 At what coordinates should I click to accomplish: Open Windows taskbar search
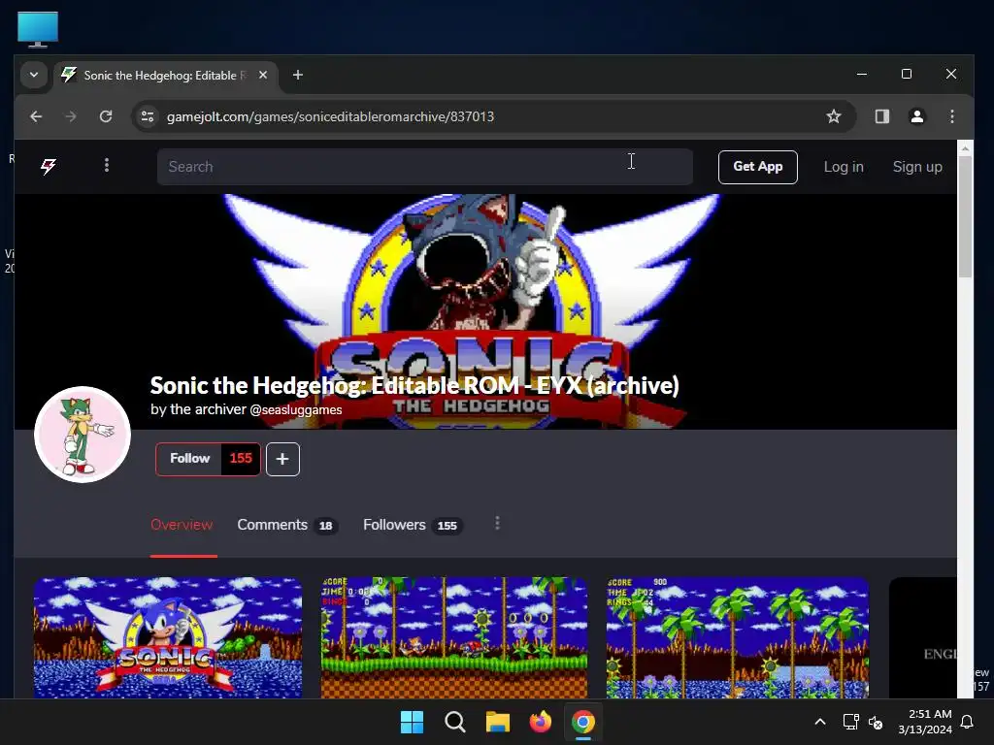[x=454, y=722]
